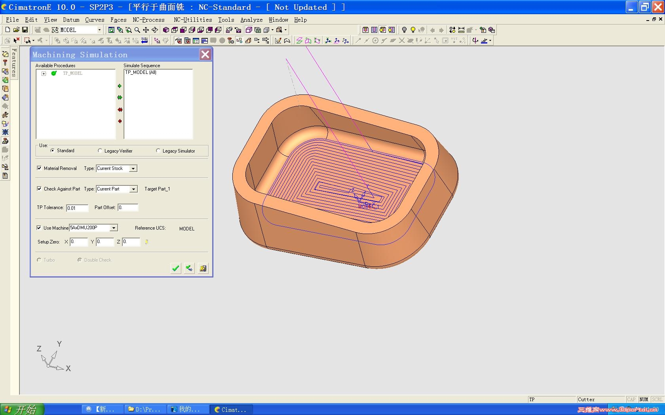The height and width of the screenshot is (415, 665).
Task: Remove all procedures with double red arrow
Action: click(x=120, y=109)
